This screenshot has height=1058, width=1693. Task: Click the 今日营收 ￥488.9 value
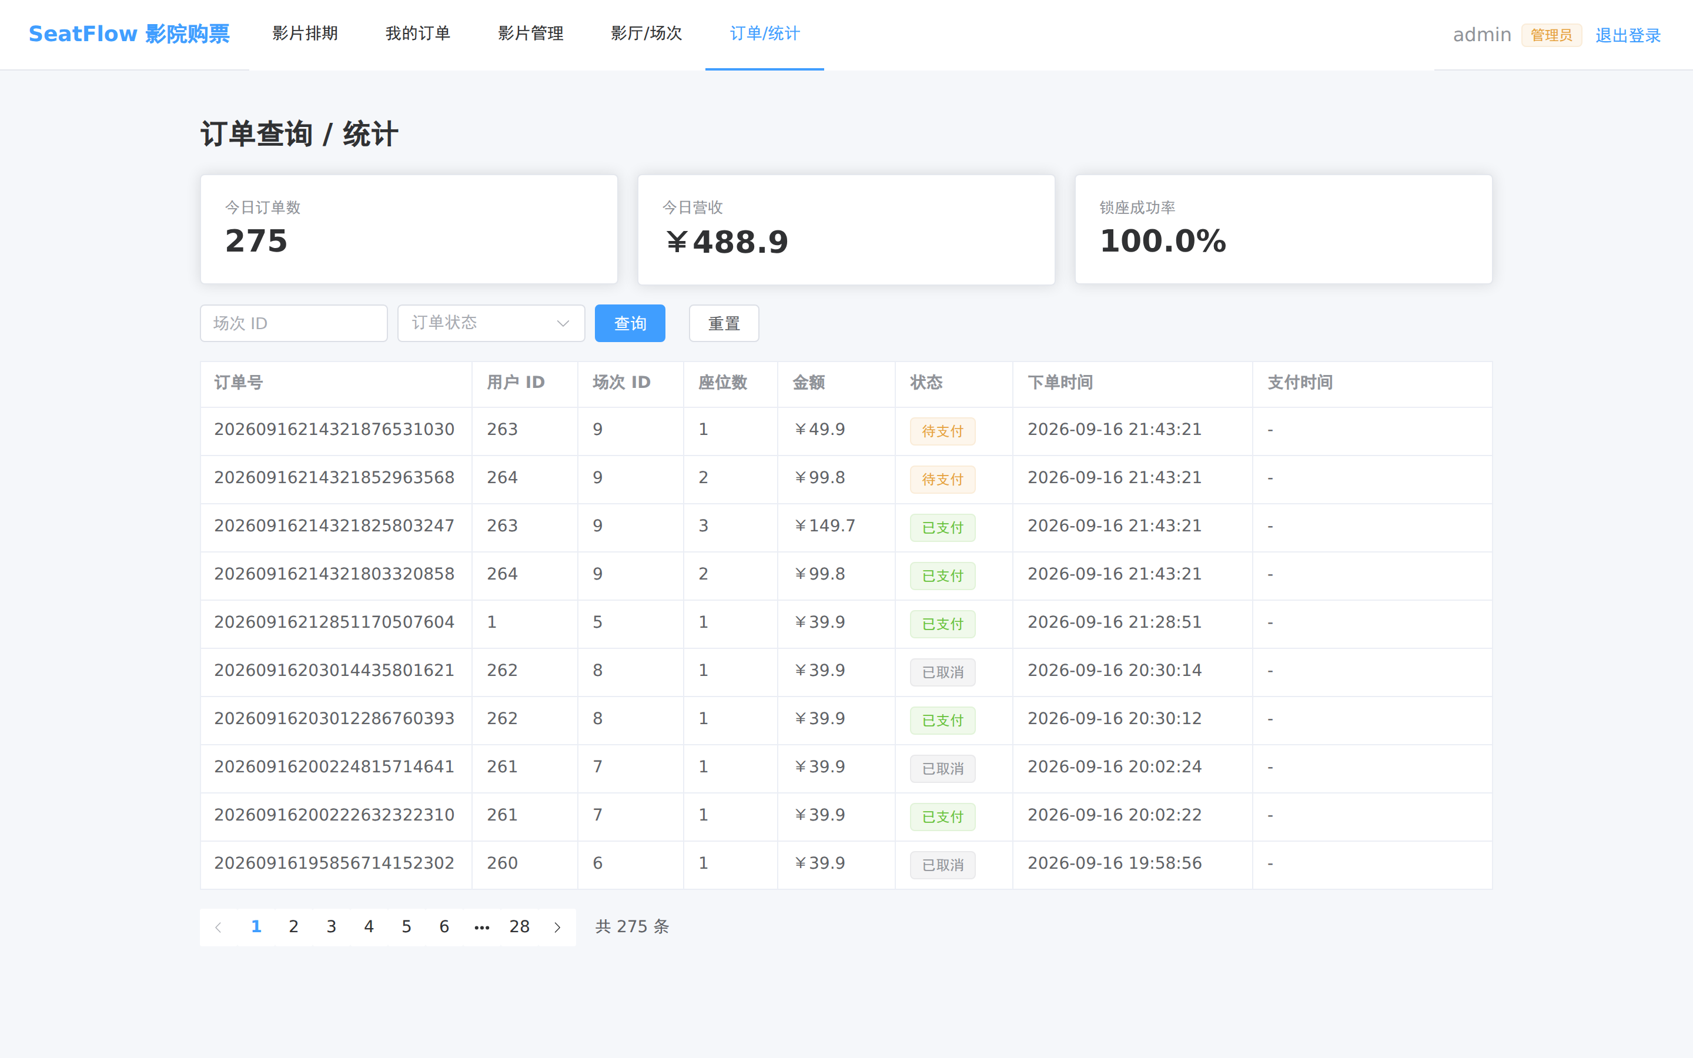click(x=726, y=242)
